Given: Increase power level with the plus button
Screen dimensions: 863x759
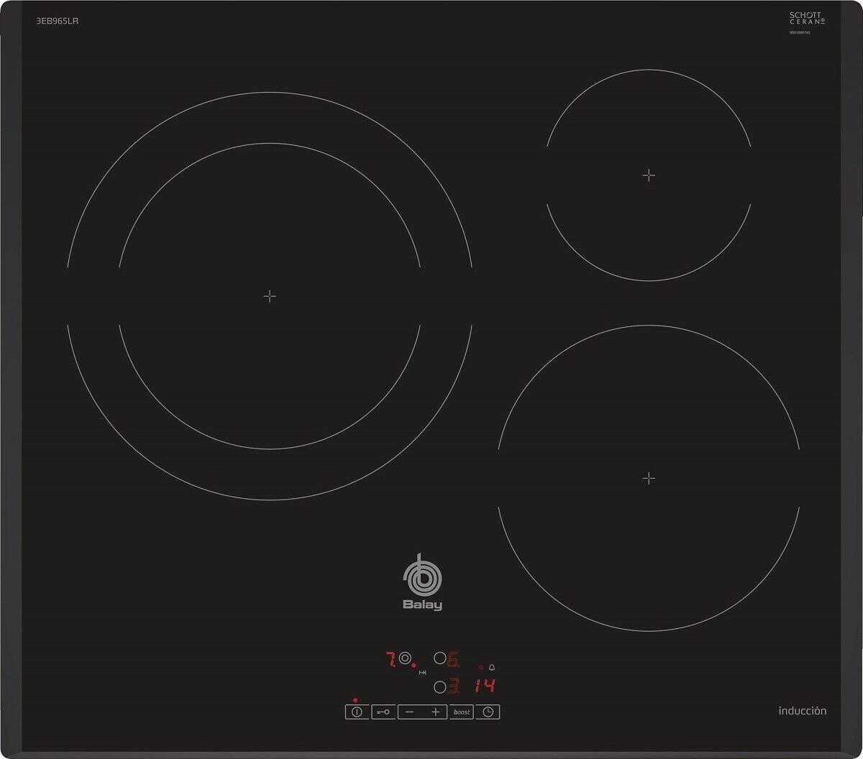Looking at the screenshot, I should point(435,712).
